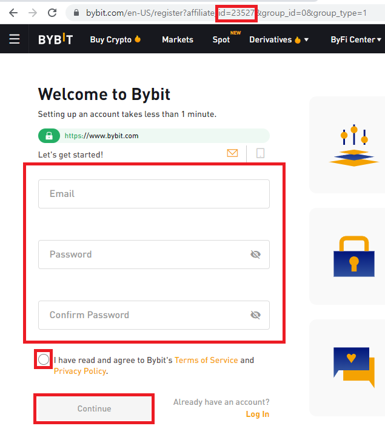Image resolution: width=385 pixels, height=443 pixels.
Task: Focus the Password input field
Action: click(x=154, y=255)
